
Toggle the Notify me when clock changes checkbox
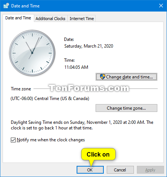[x=13, y=140]
